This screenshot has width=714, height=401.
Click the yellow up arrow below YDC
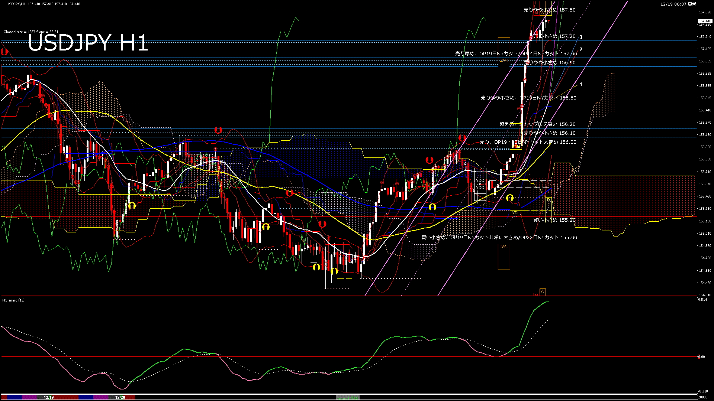510,198
